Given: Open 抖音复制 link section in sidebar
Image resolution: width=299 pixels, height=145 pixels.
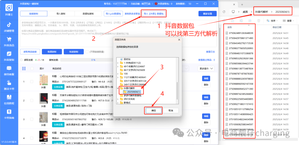Looking at the screenshot, I should (x=9, y=56).
